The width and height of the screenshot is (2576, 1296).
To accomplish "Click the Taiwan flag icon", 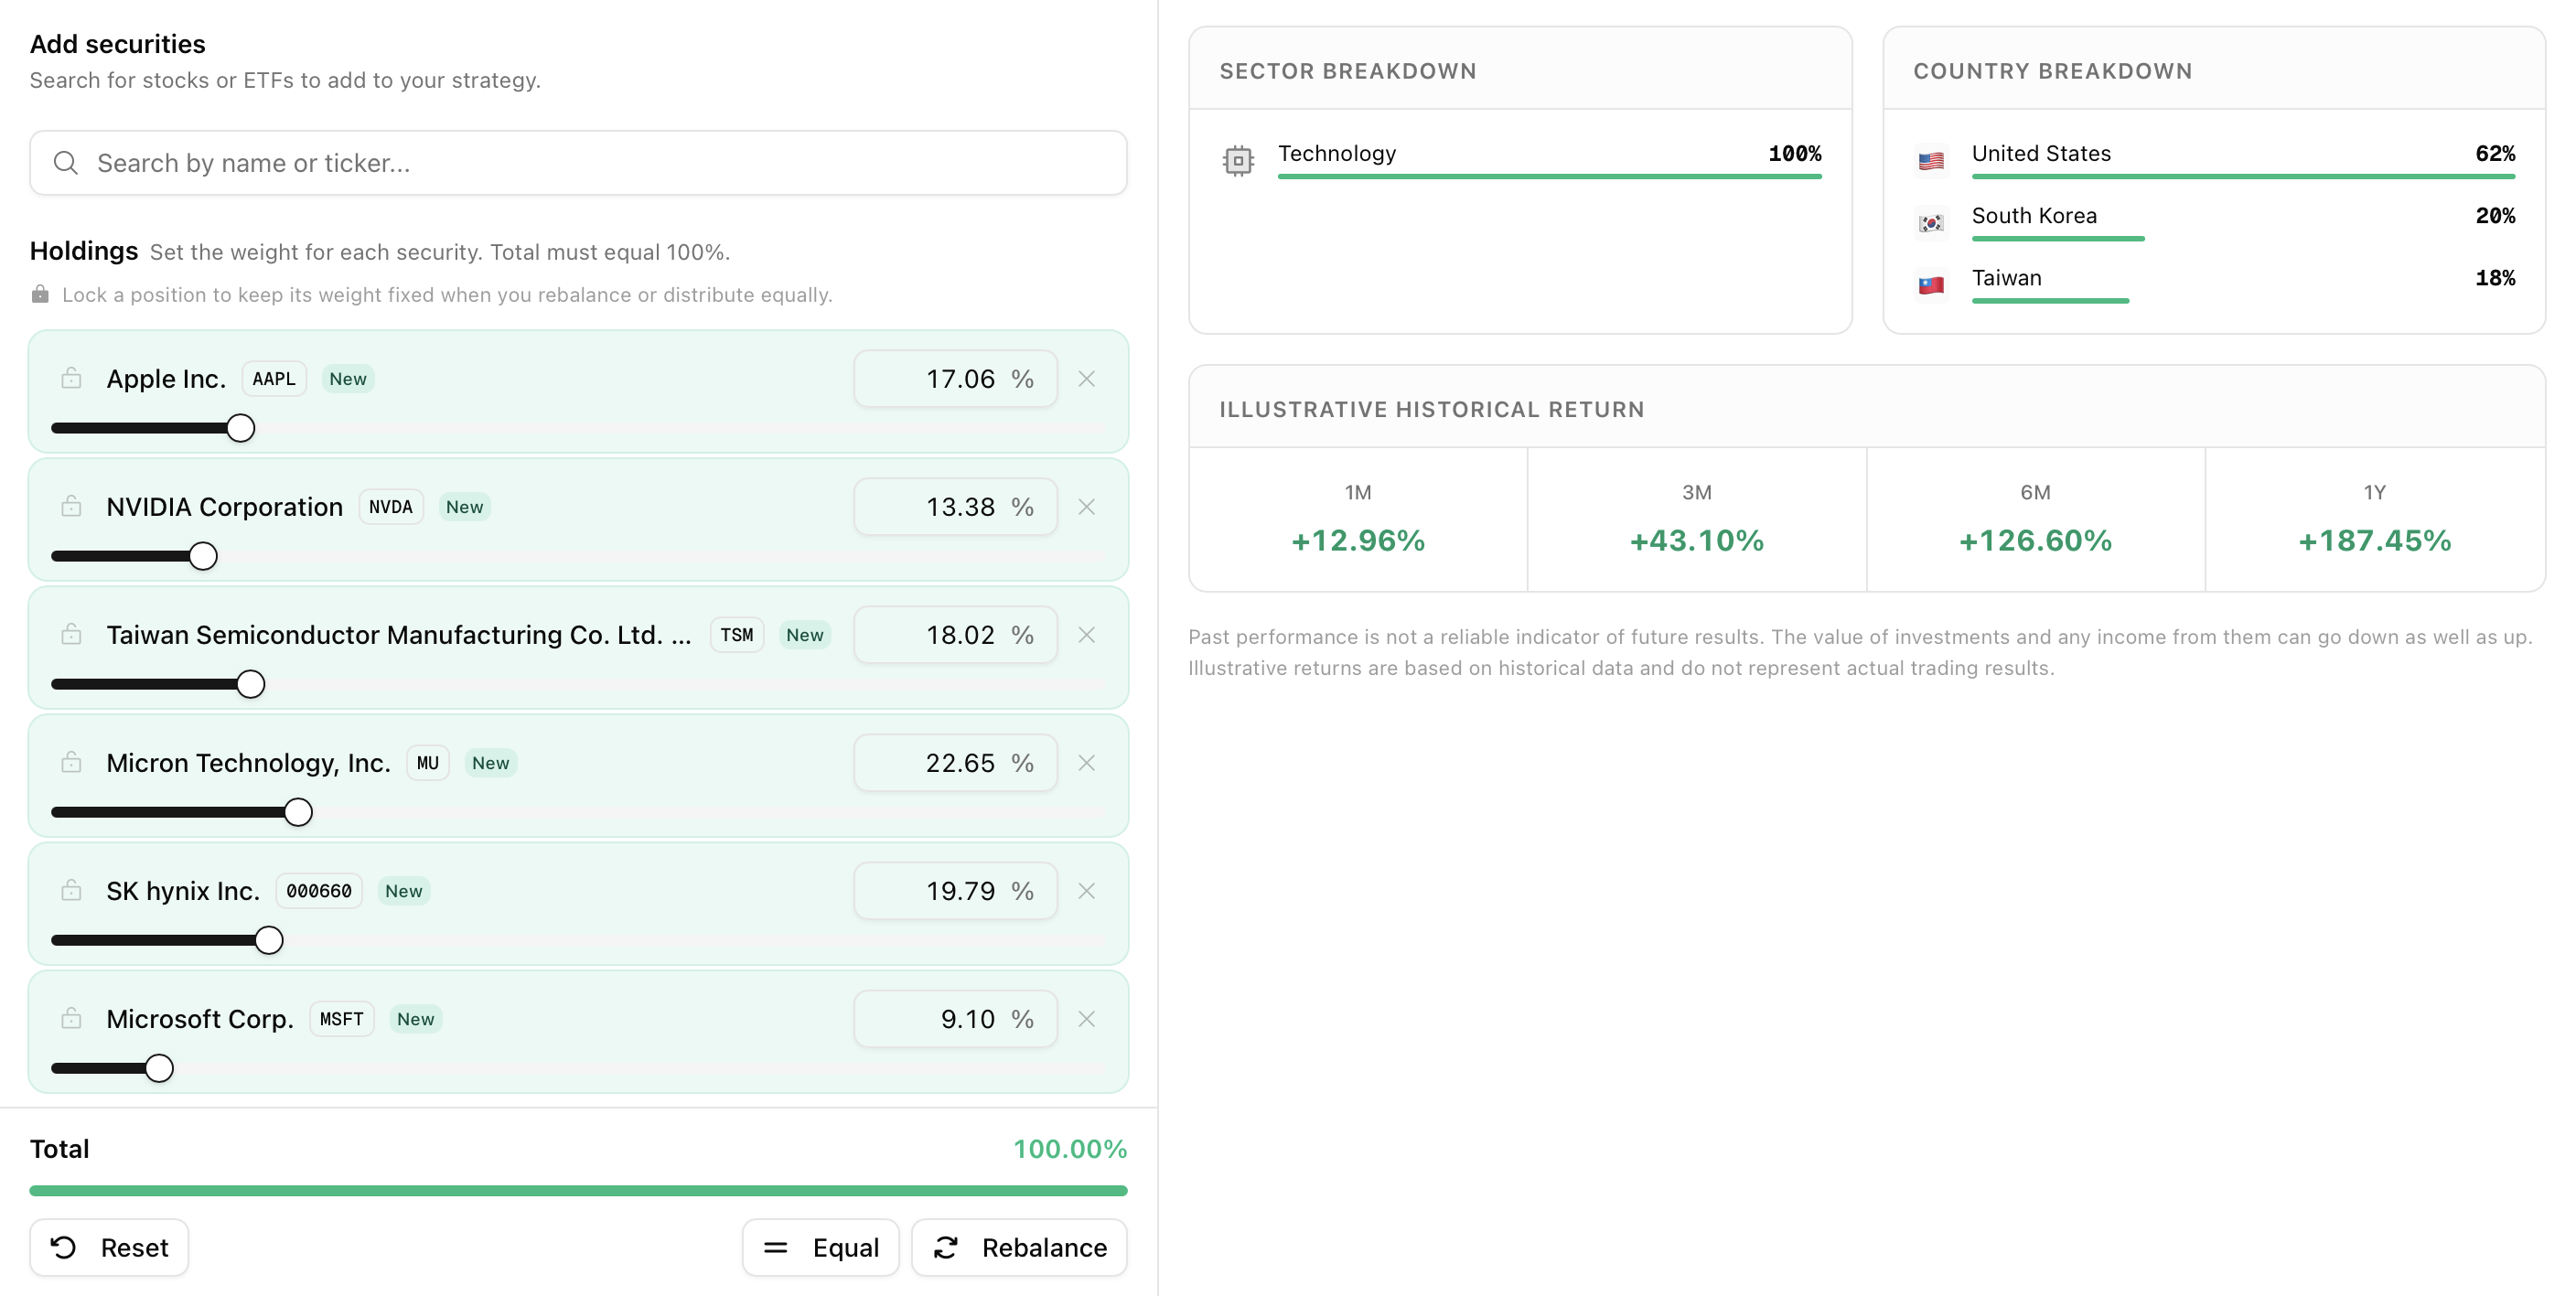I will pyautogui.click(x=1932, y=285).
